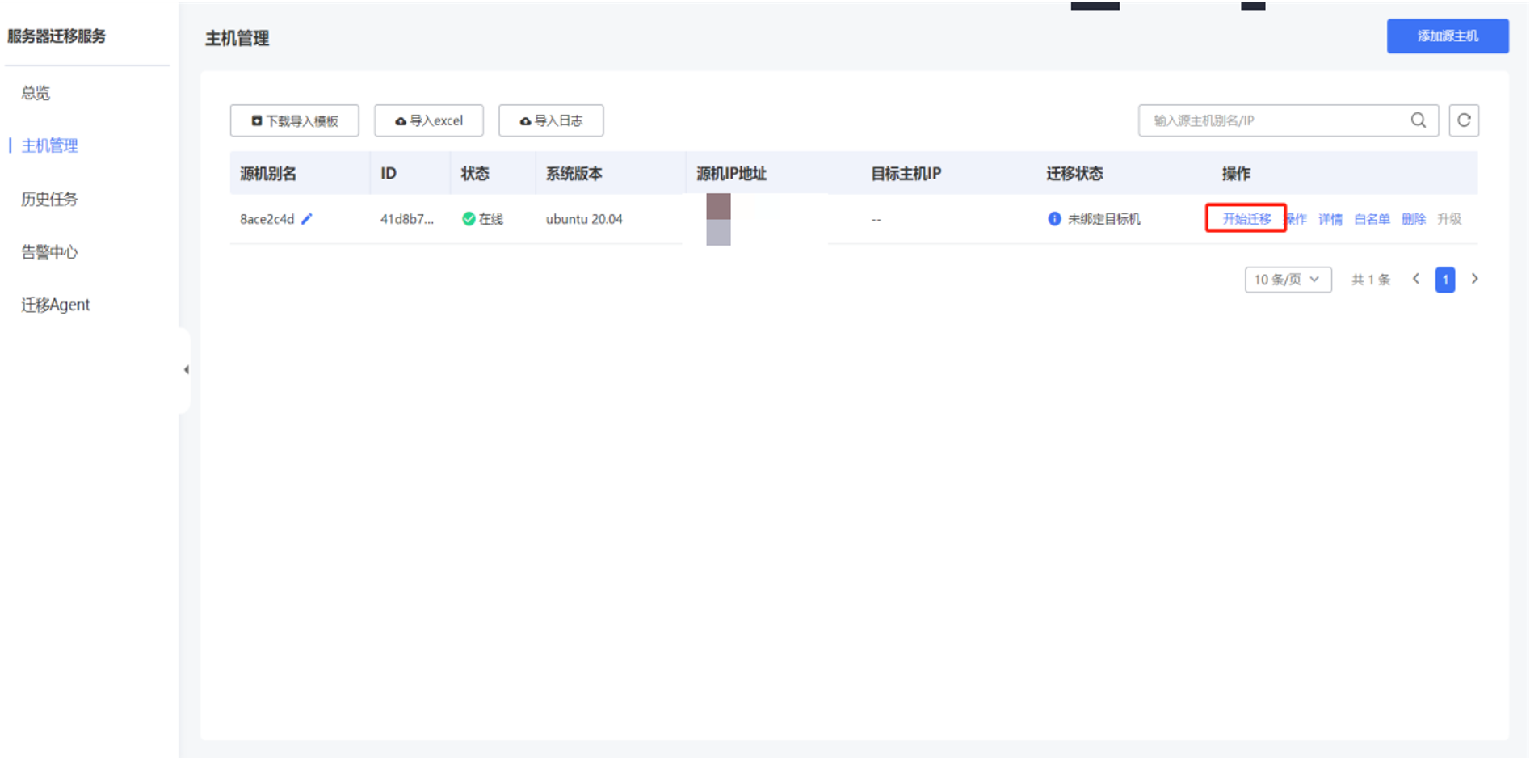Viewport: 1530px width, 758px height.
Task: Click the 源机IP地址 column header
Action: (x=731, y=174)
